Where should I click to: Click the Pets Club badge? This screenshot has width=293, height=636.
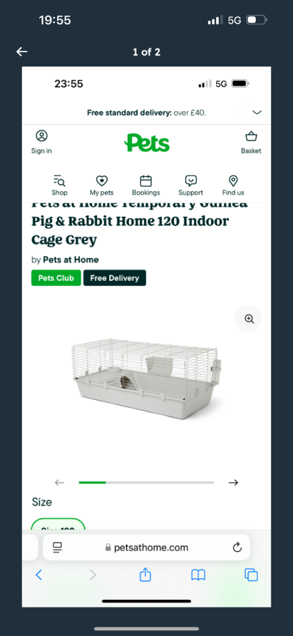56,278
